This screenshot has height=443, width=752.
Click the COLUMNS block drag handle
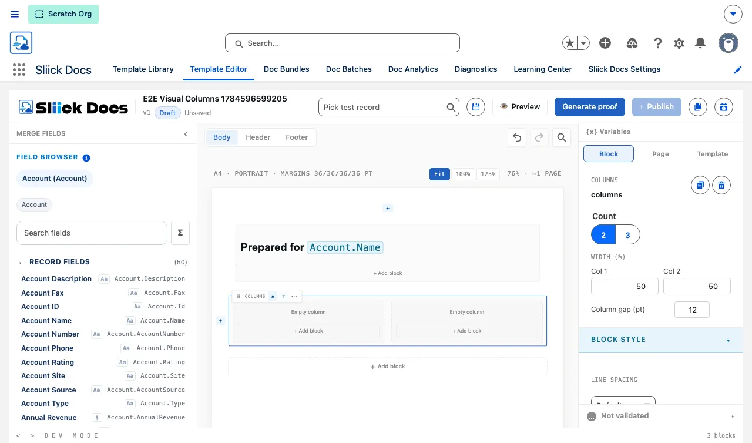(239, 296)
